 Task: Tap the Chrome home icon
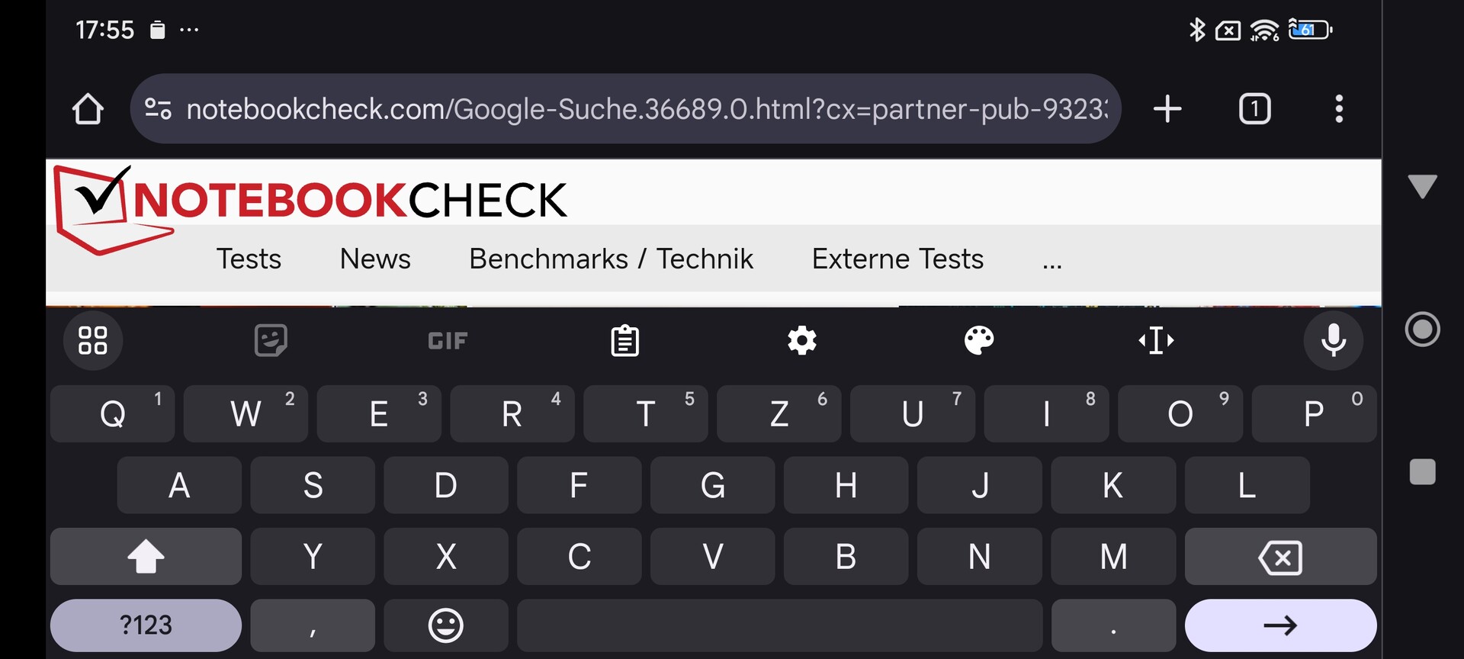[x=88, y=109]
